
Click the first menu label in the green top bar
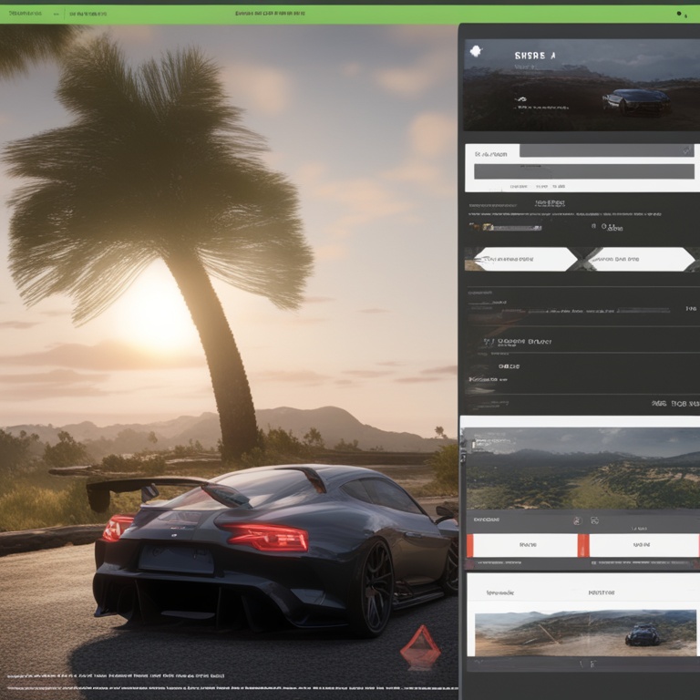coord(25,14)
